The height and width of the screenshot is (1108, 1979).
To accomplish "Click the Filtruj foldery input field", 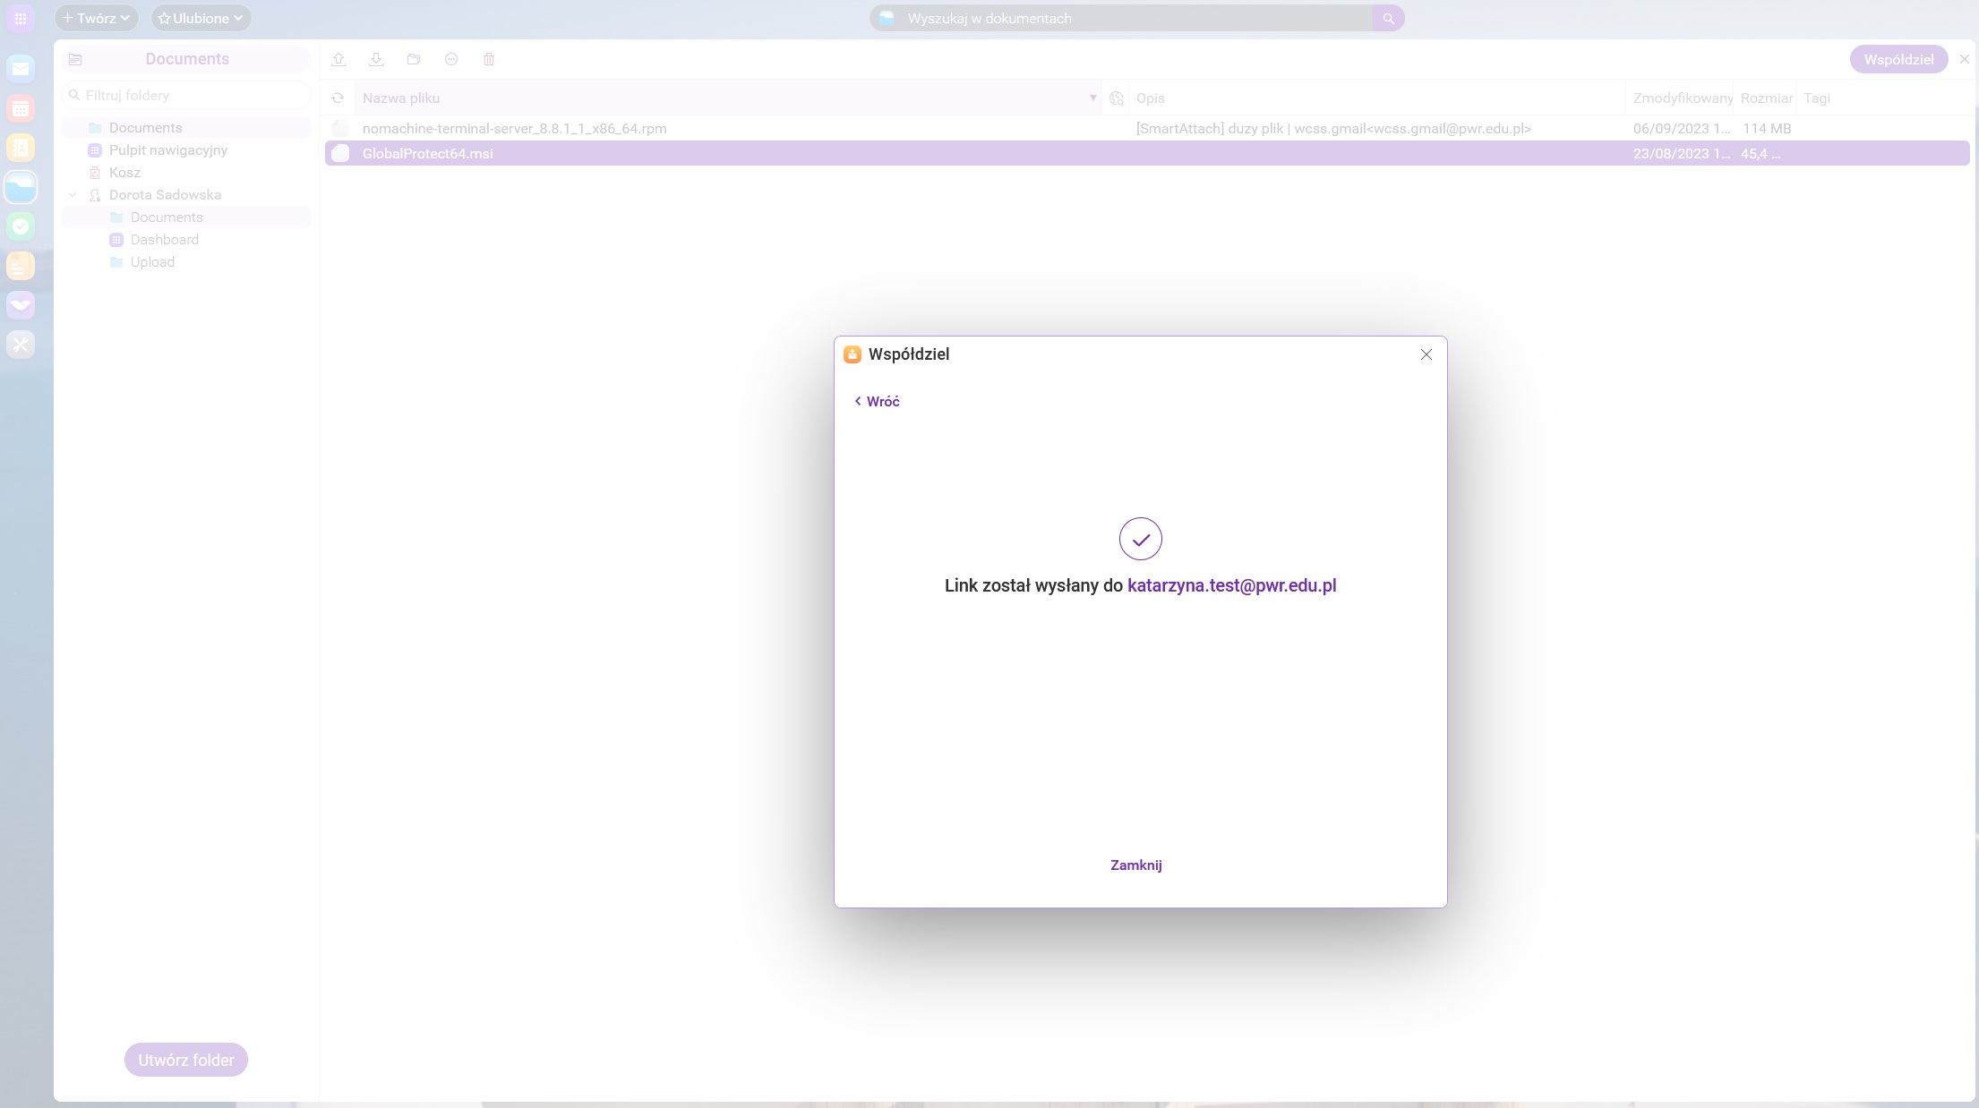I will pyautogui.click(x=188, y=96).
